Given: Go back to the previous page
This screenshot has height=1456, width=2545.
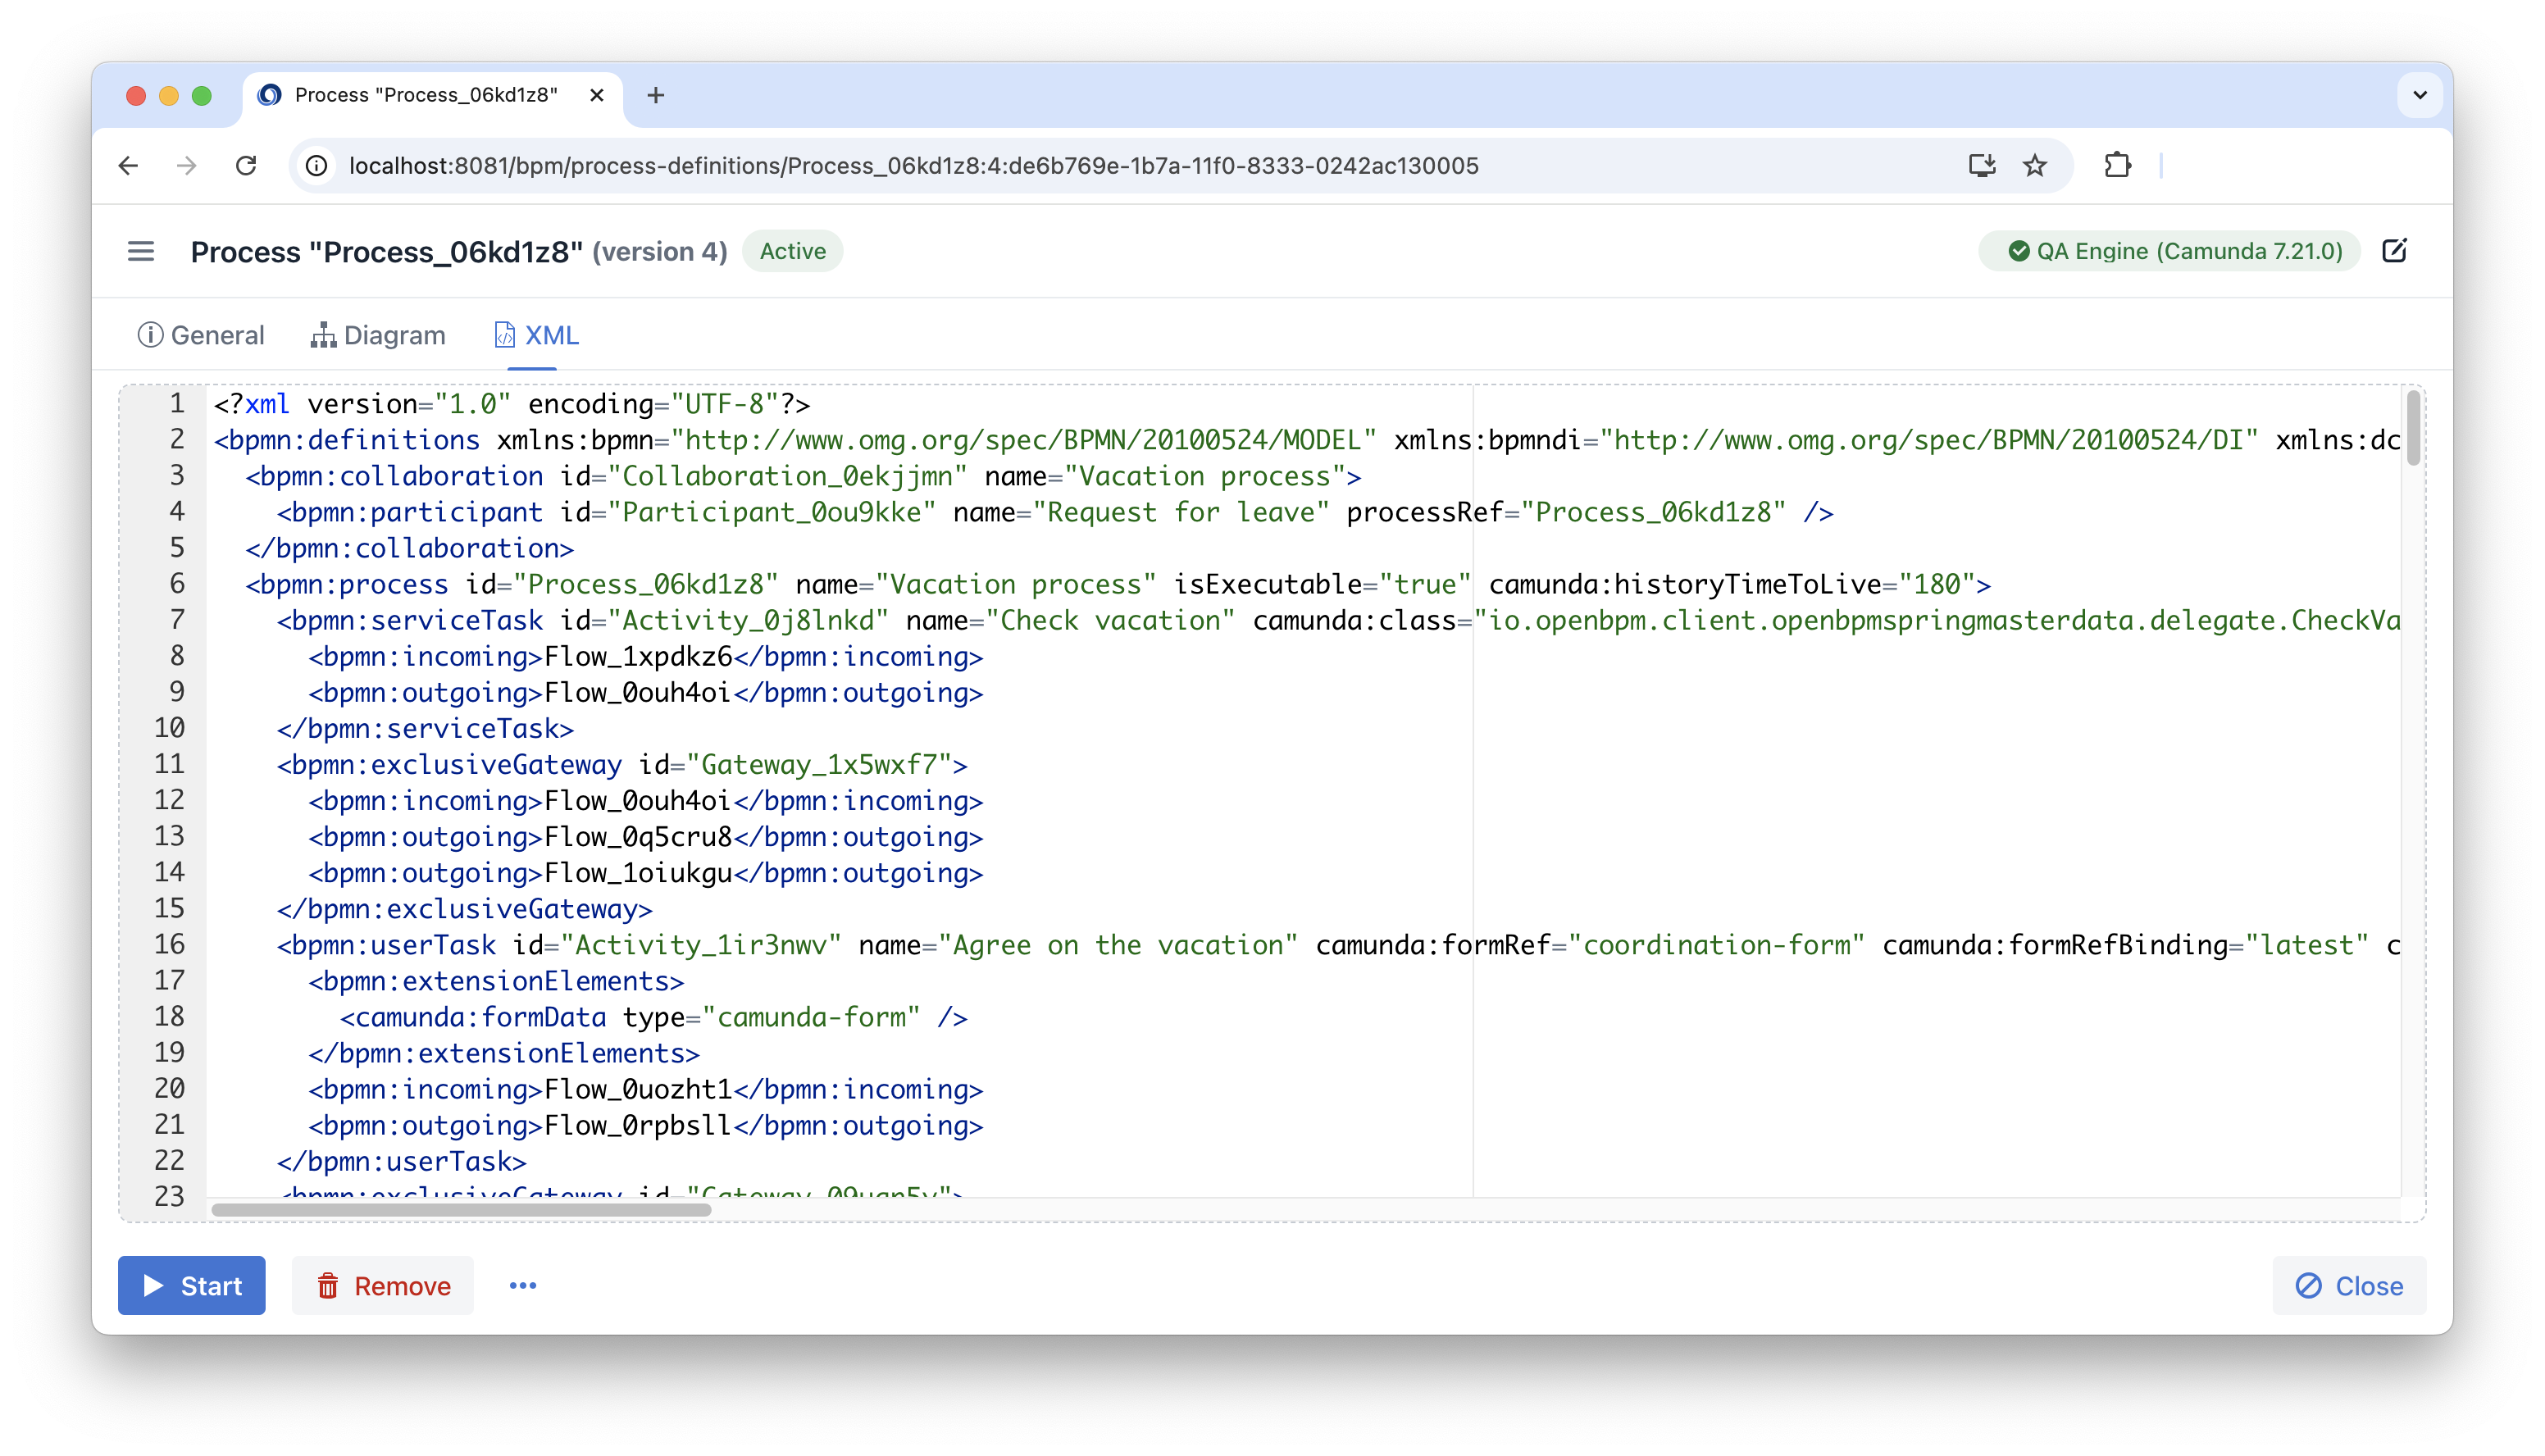Looking at the screenshot, I should coord(129,165).
